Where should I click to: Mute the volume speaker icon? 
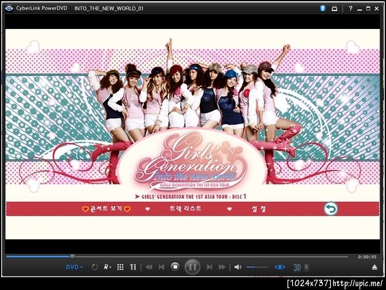pos(237,267)
